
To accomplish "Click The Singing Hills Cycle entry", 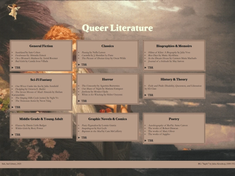I will (x=37, y=98).
